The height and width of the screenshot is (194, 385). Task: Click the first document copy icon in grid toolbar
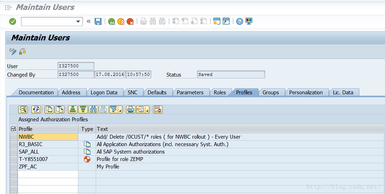[x=49, y=110]
